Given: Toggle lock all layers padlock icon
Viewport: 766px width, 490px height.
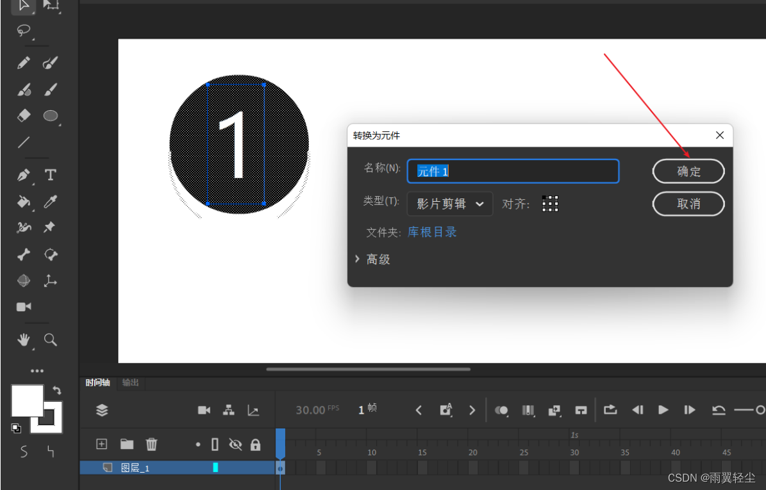Looking at the screenshot, I should coord(256,444).
